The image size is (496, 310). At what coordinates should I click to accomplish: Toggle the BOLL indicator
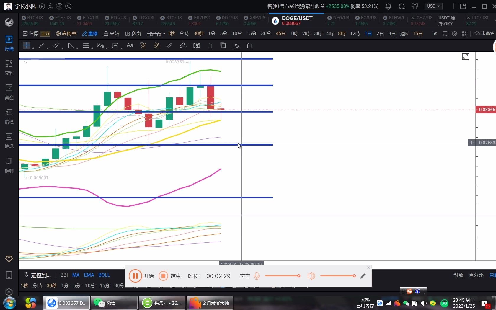pos(104,275)
